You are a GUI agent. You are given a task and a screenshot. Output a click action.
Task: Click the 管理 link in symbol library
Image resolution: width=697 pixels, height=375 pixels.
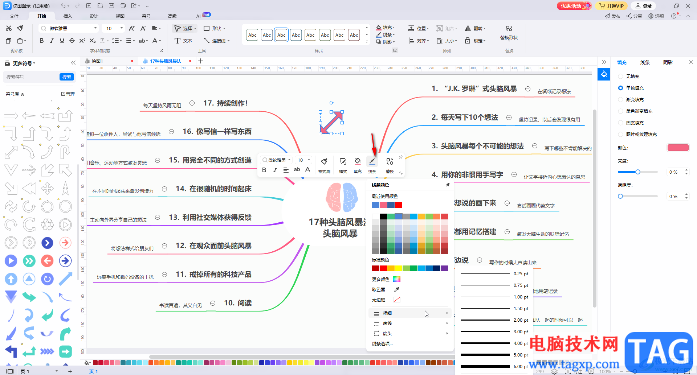[68, 94]
